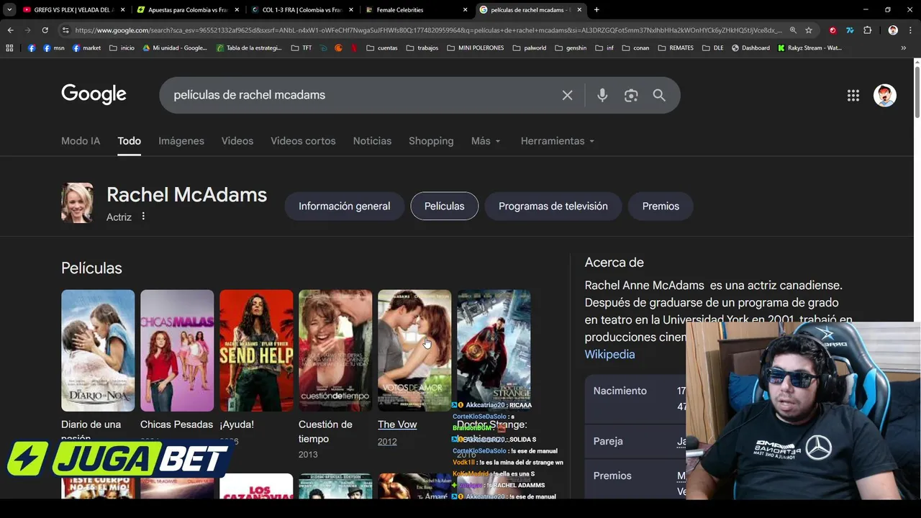The width and height of the screenshot is (921, 518).
Task: Click the Chicas Malas movie poster
Action: click(177, 350)
